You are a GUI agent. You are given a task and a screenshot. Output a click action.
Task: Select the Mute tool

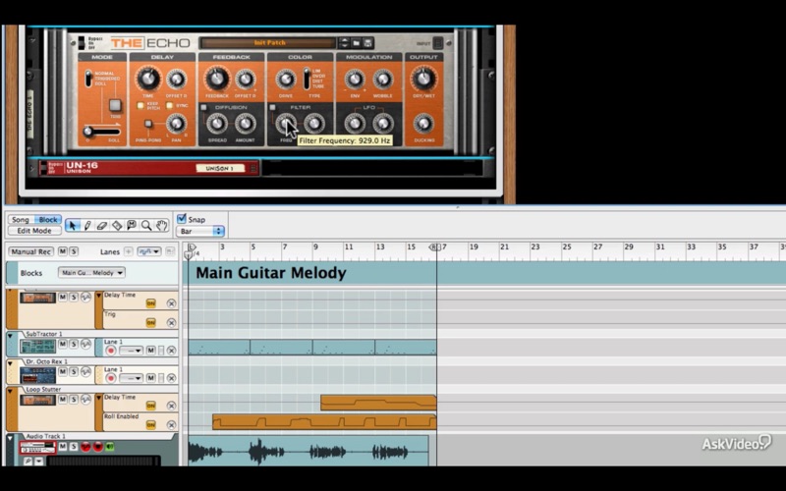[x=132, y=226]
